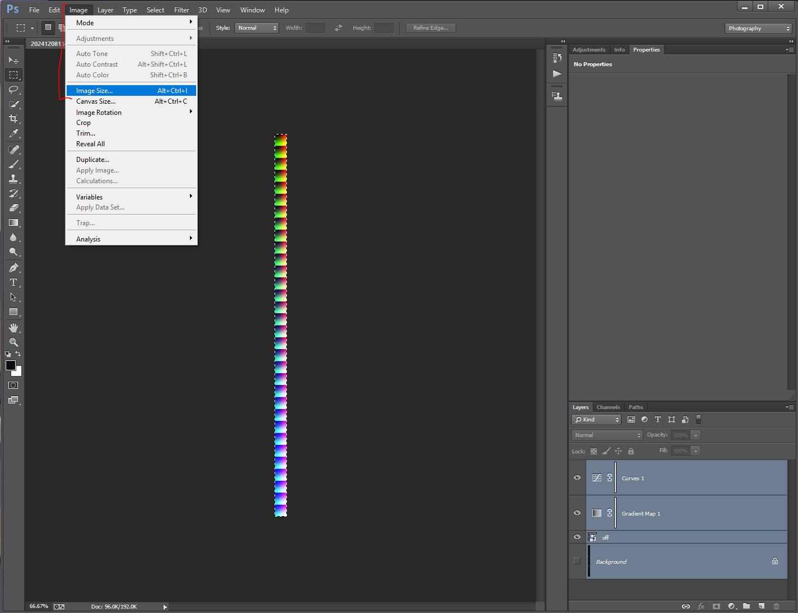This screenshot has height=613, width=798.
Task: Select the Spot Healing Brush tool
Action: pyautogui.click(x=13, y=150)
